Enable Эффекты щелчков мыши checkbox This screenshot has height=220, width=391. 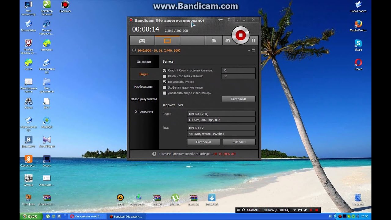click(x=165, y=87)
